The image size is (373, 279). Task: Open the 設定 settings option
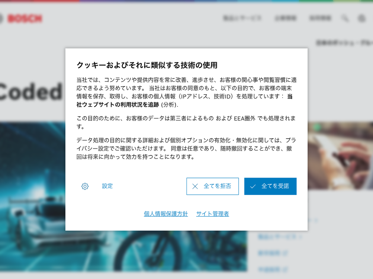(107, 186)
